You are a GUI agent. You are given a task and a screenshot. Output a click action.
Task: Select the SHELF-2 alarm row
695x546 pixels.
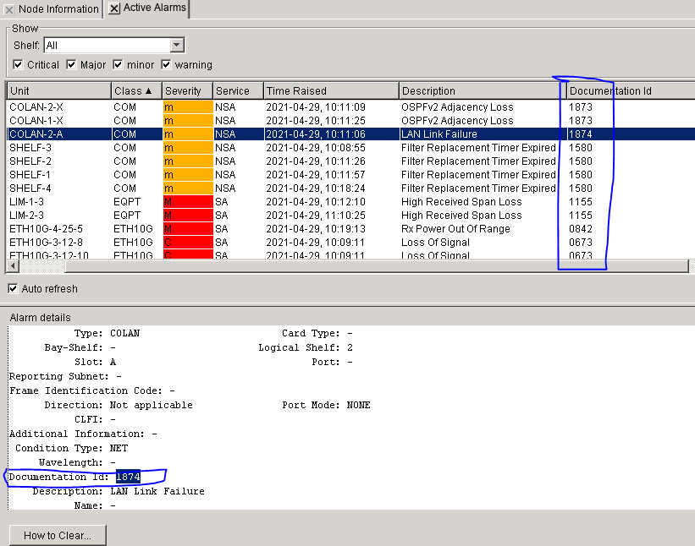coord(350,161)
